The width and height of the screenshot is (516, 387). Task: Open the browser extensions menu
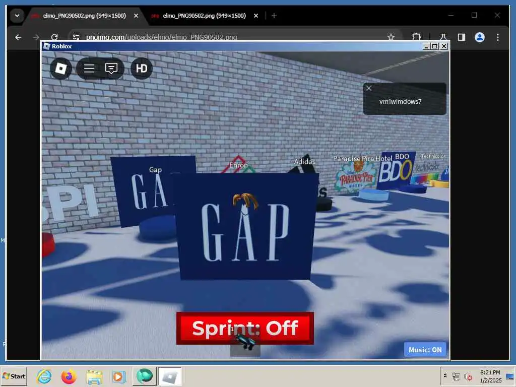pyautogui.click(x=417, y=37)
